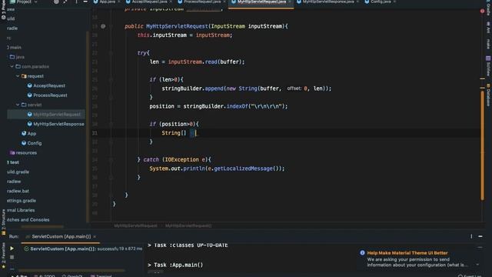Open the Favorites side tool window

point(3,255)
